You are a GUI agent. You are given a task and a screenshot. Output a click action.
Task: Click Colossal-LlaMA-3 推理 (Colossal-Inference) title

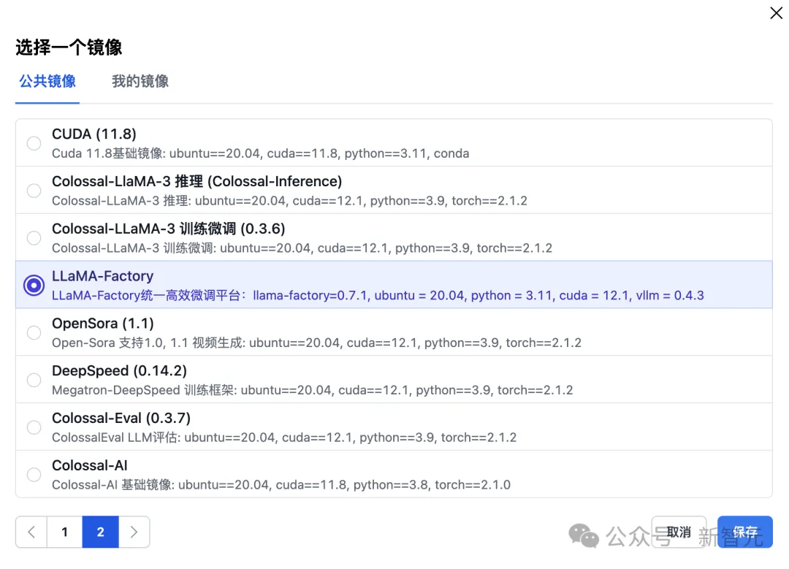(197, 182)
